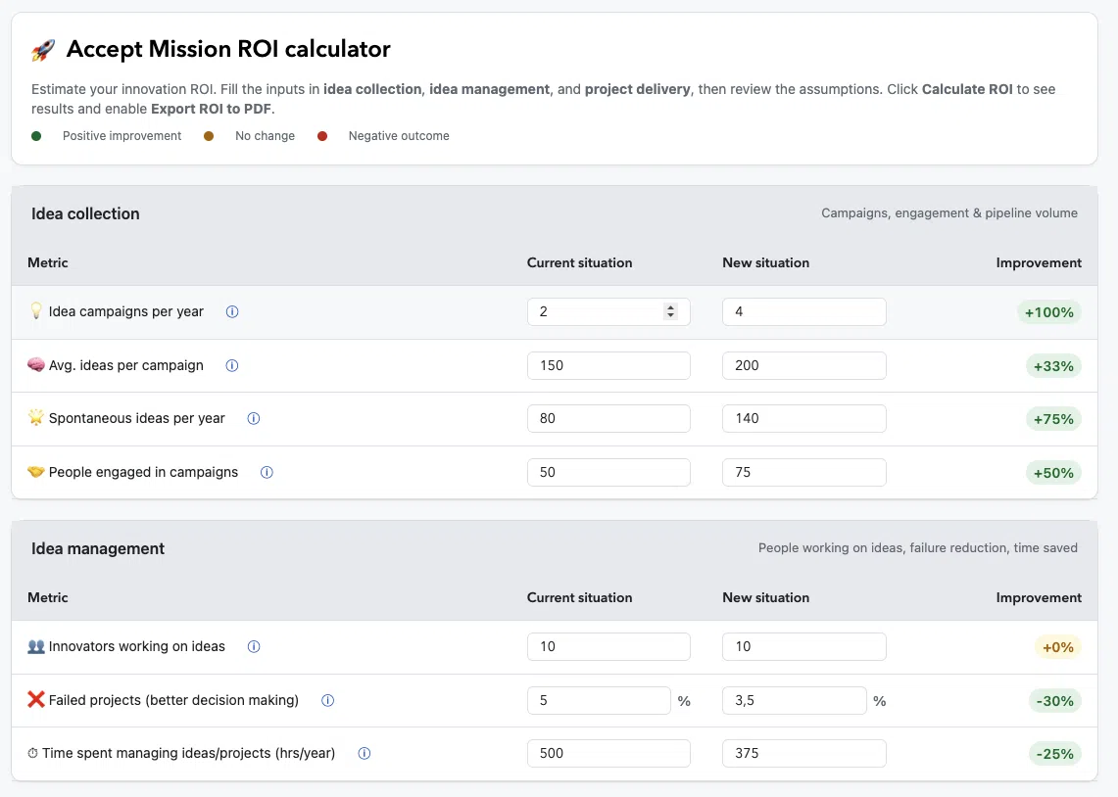Click the lightbulb icon for Idea campaigns
1118x797 pixels.
click(x=35, y=310)
